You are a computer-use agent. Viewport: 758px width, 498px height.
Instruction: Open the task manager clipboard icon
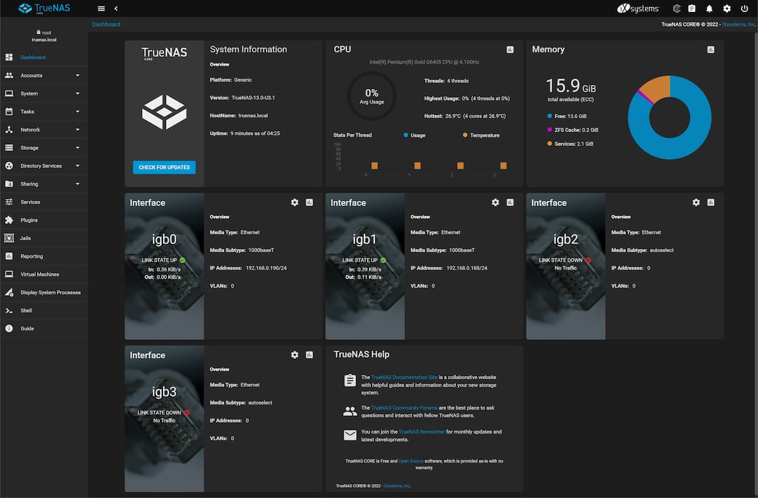(692, 9)
